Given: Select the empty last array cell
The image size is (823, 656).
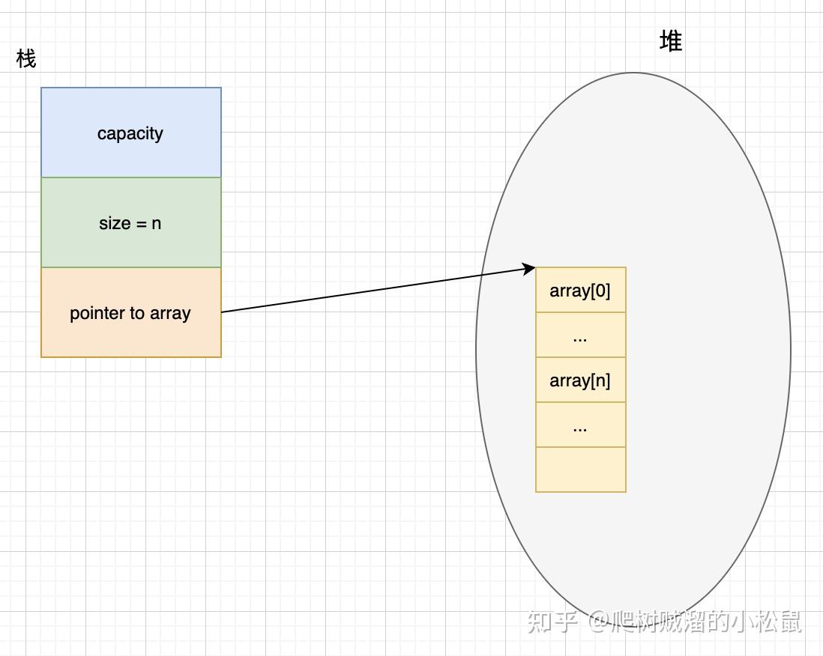Looking at the screenshot, I should 580,470.
